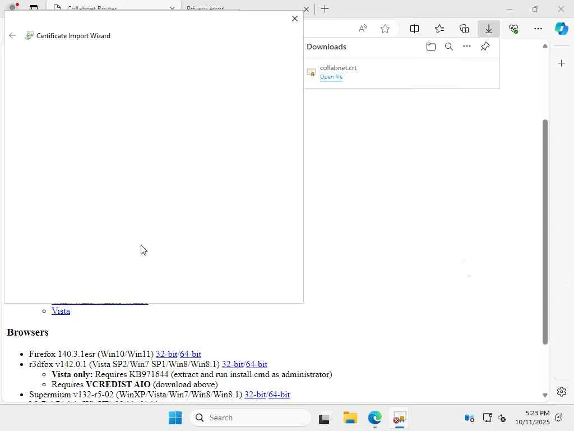
Task: Download r3dfox v142.0.1 64-bit
Action: (x=256, y=364)
